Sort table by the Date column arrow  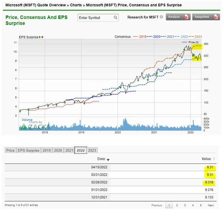pos(108,160)
